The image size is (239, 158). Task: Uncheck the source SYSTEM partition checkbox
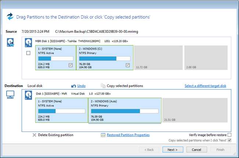coord(71,65)
